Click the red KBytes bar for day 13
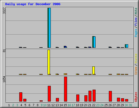The width and height of the screenshot is (139, 108). pyautogui.click(x=57, y=100)
